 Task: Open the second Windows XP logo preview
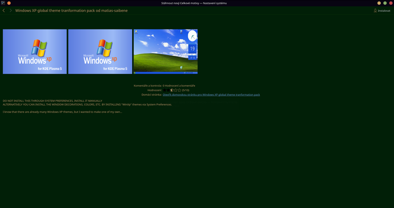pos(100,52)
